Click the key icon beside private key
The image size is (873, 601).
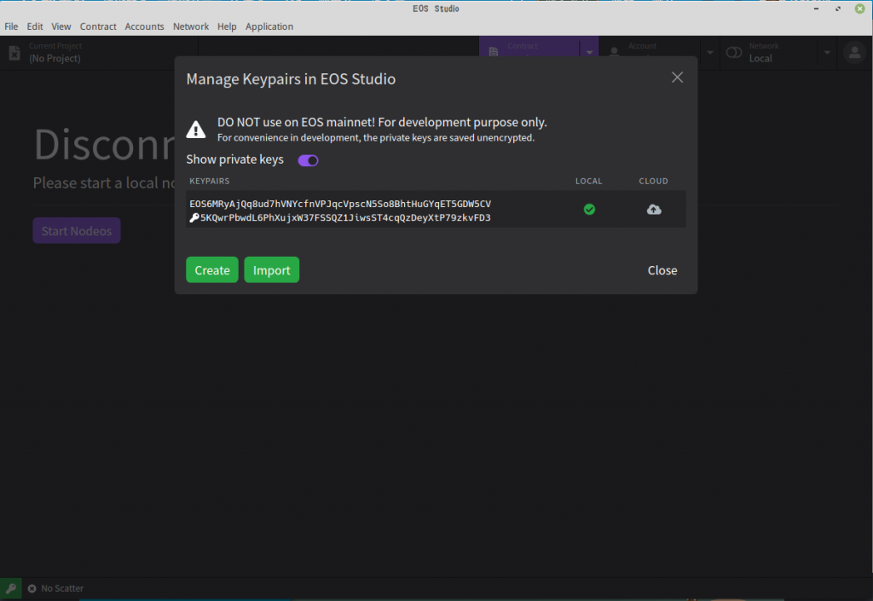pos(194,217)
